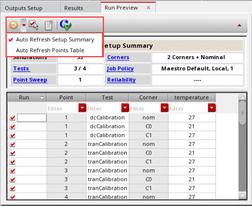Uncheck Run checkbox for dcCalibration nom row
This screenshot has height=206, width=252.
coord(13,117)
